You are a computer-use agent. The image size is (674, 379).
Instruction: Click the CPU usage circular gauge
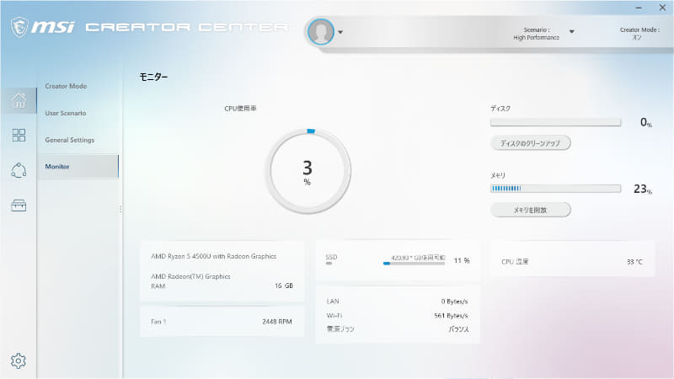[x=308, y=171]
